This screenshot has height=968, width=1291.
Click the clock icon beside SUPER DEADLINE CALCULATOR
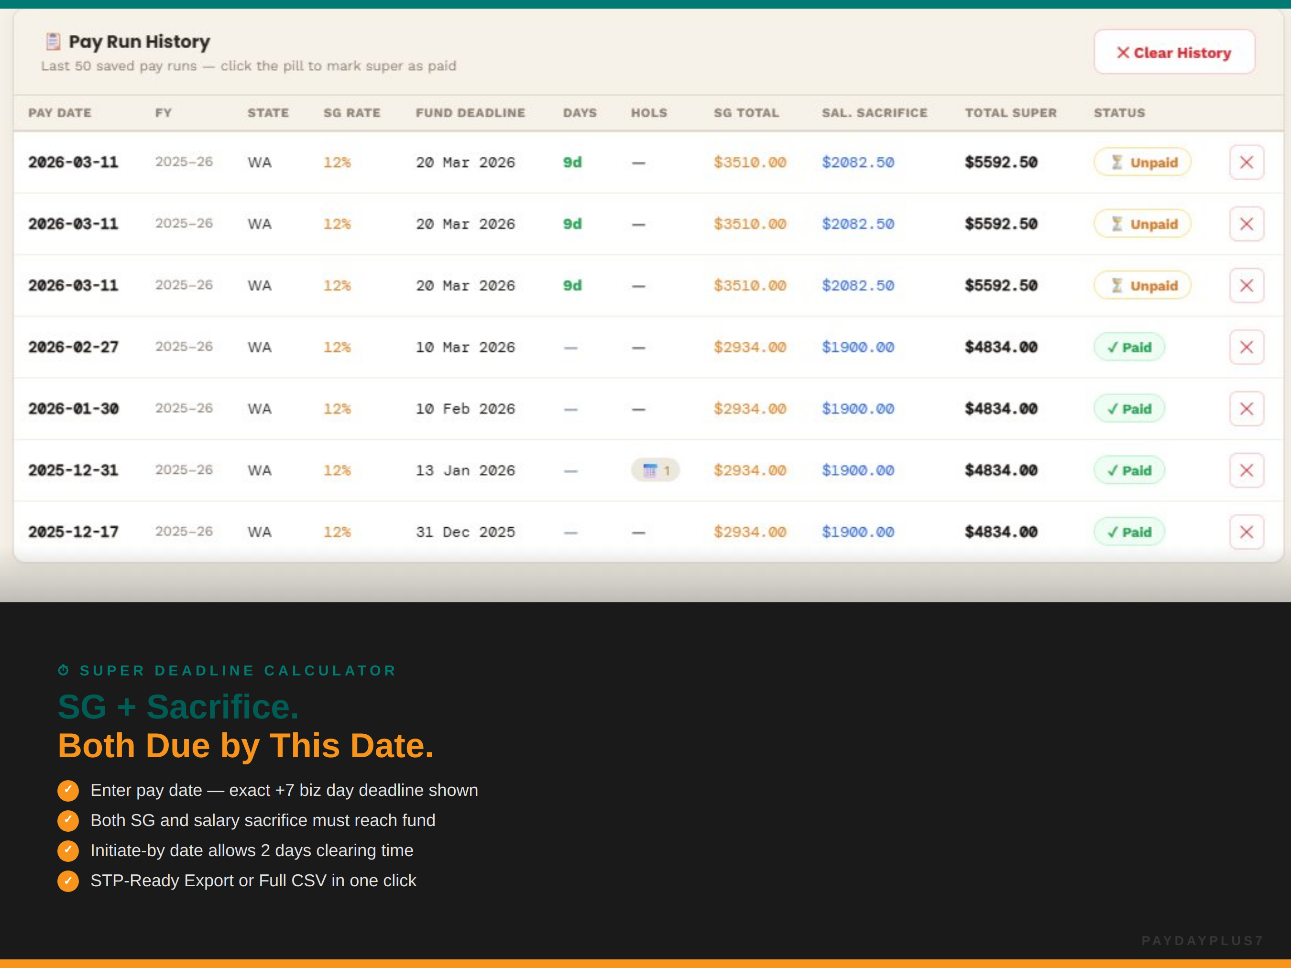[x=64, y=669]
